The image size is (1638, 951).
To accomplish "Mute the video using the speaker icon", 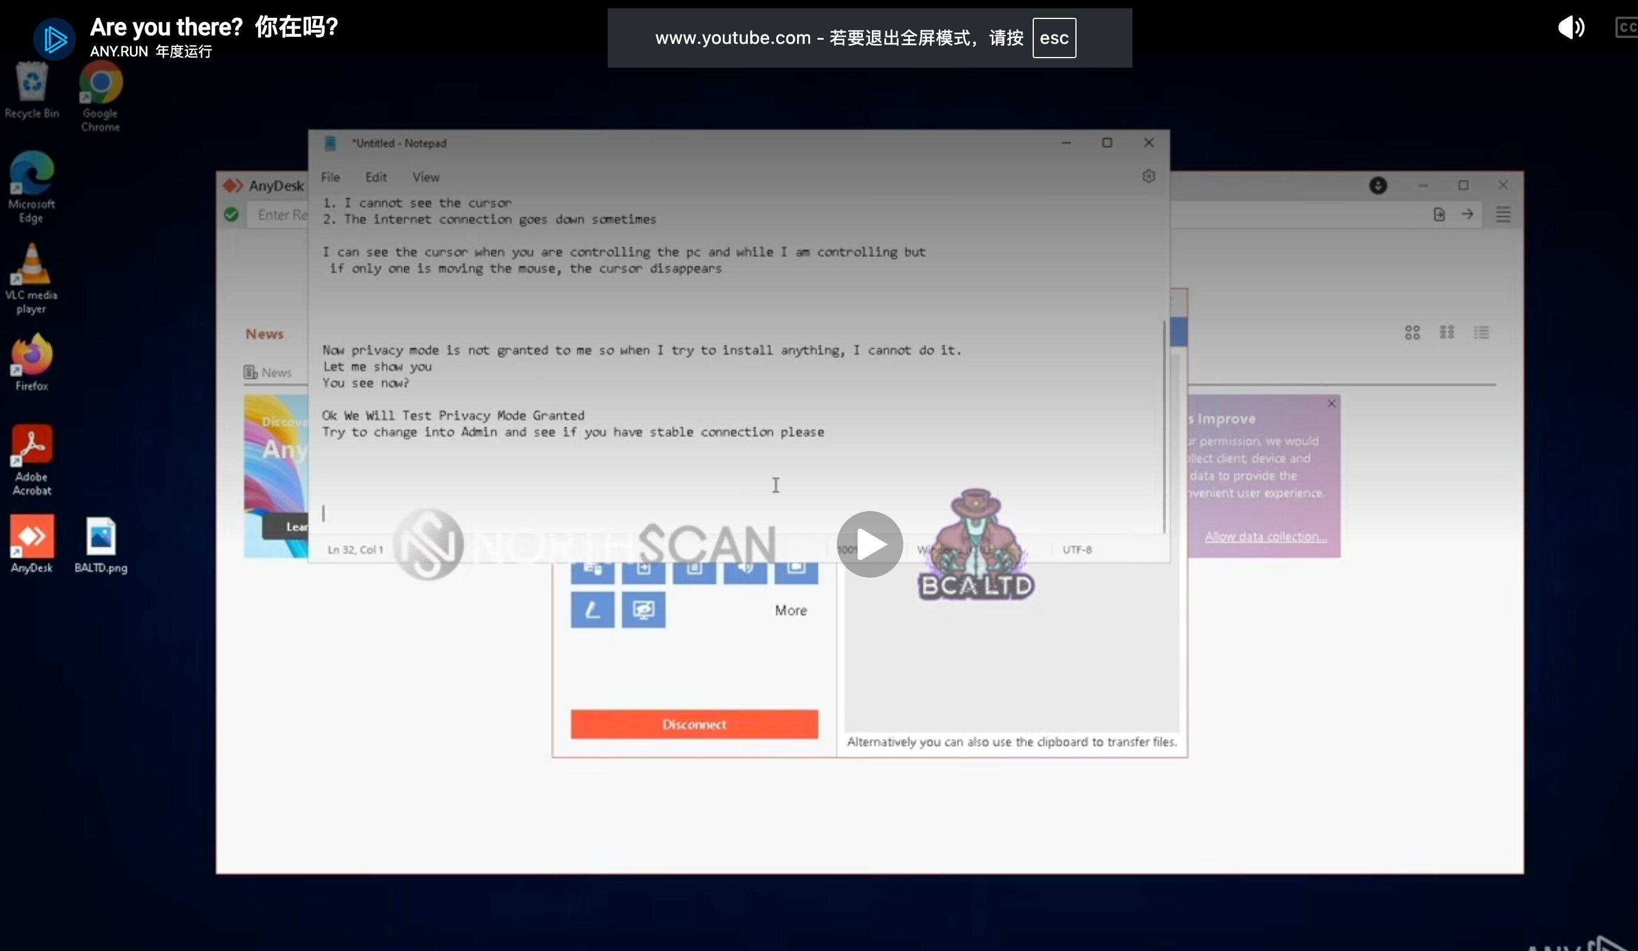I will pyautogui.click(x=1572, y=27).
